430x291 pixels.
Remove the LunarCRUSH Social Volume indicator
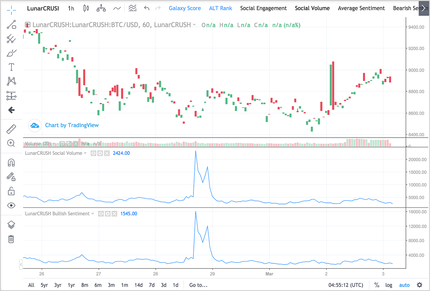coord(107,153)
